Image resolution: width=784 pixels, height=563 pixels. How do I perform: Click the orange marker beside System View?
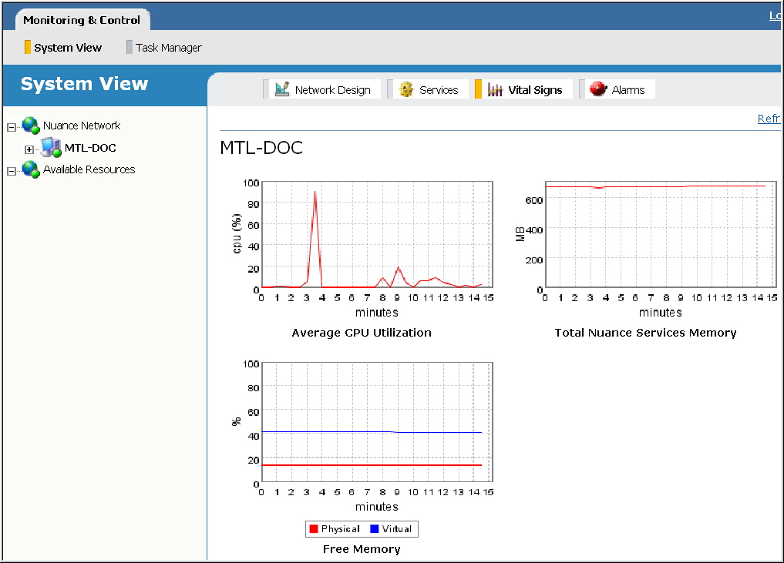click(28, 48)
